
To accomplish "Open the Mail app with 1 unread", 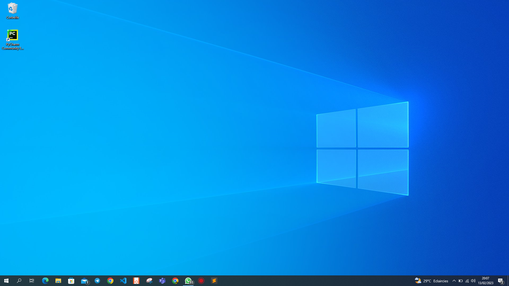I will click(85, 281).
